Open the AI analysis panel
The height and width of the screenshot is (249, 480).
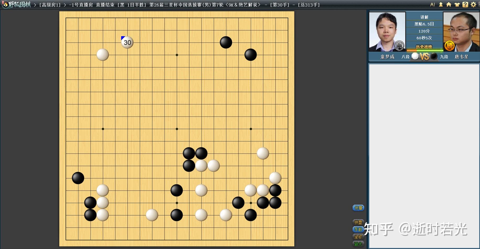pos(433,4)
